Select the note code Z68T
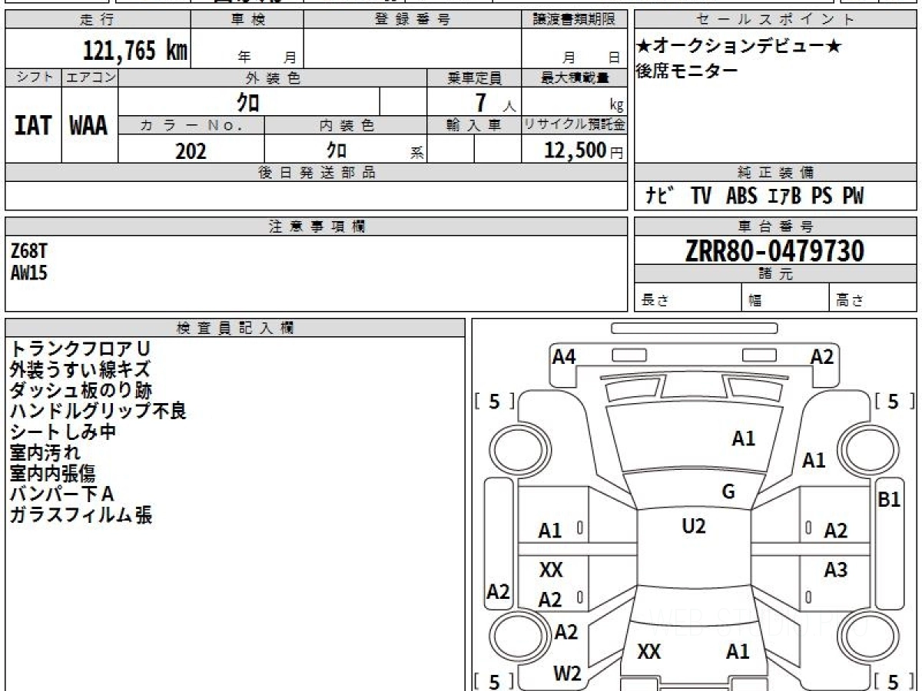922x691 pixels. (29, 251)
